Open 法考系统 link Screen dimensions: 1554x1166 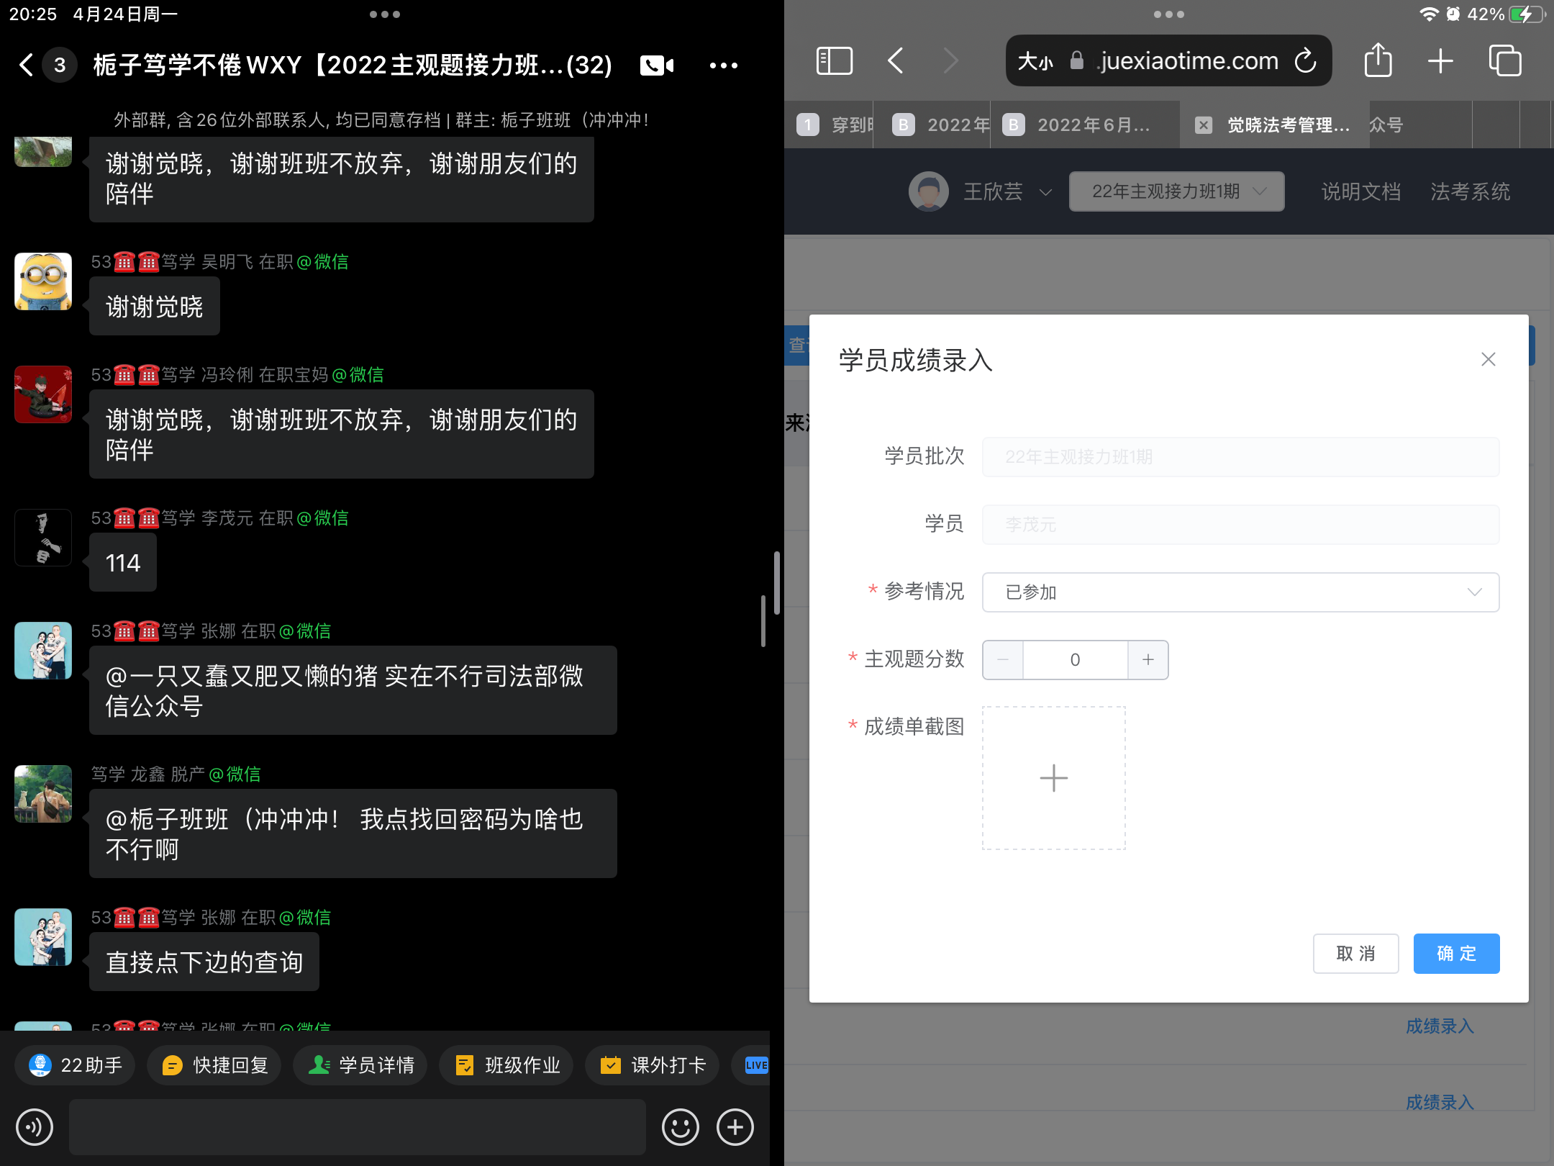coord(1470,191)
